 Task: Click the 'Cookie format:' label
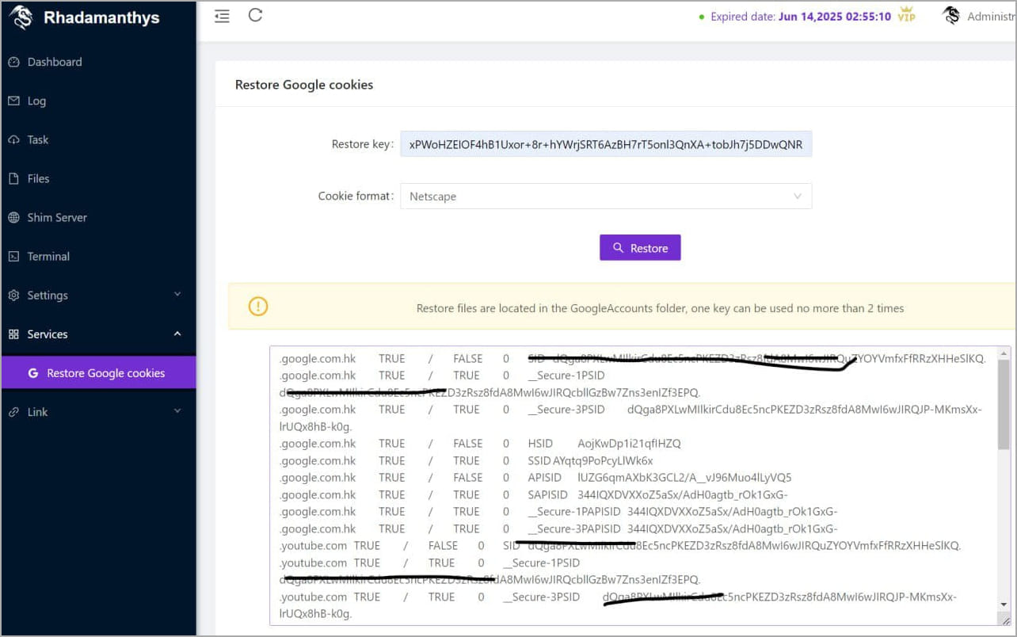coord(356,196)
